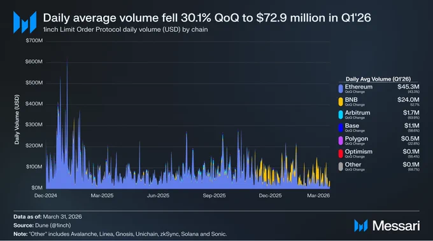Click the Ethereum legend color swatch

click(x=341, y=88)
